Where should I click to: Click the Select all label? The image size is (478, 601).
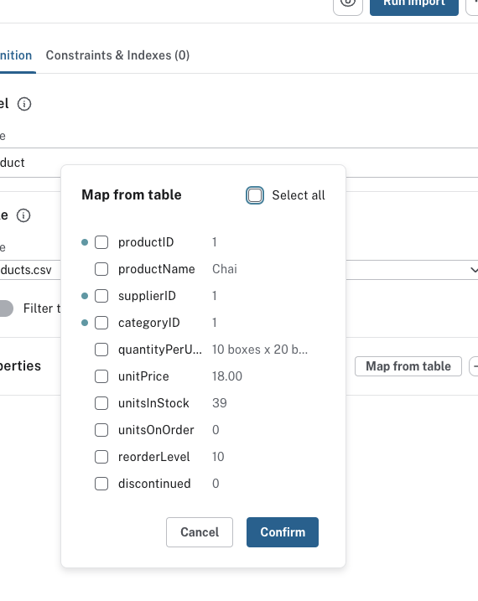click(x=299, y=195)
